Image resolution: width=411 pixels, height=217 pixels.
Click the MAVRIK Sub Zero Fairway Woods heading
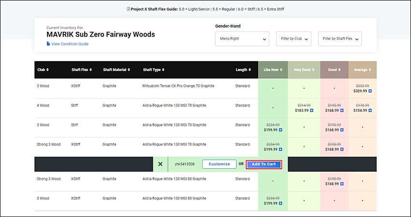101,35
